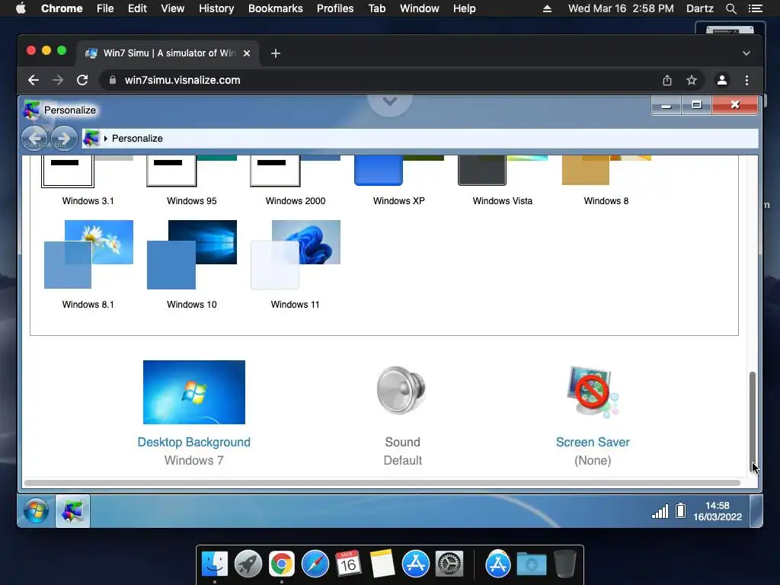Open the Window menu
This screenshot has width=780, height=585.
coord(420,8)
